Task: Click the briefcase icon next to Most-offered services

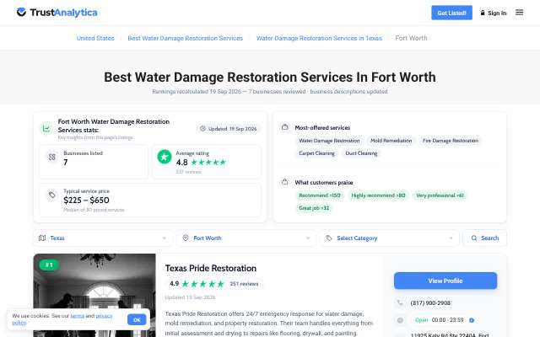Action: 285,127
